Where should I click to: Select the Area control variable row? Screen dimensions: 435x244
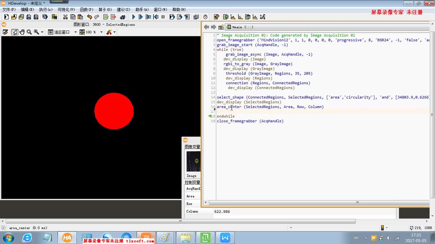coord(193,196)
